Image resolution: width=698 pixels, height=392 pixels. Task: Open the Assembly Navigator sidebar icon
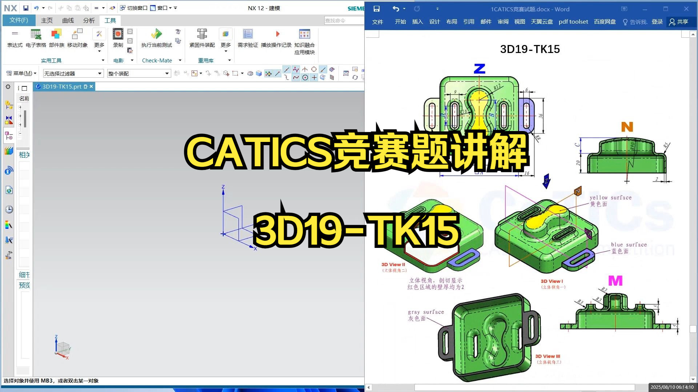(9, 105)
